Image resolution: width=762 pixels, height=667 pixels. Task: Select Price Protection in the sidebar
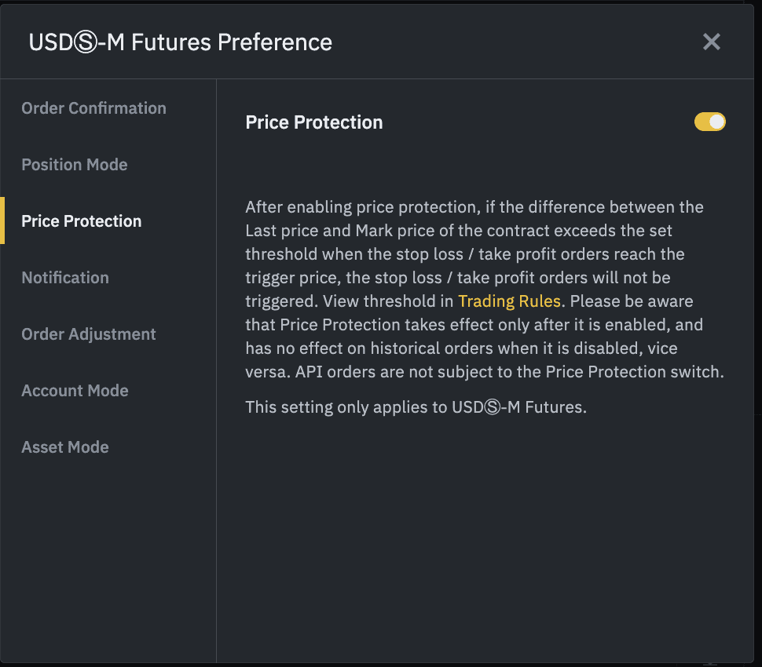click(x=82, y=221)
